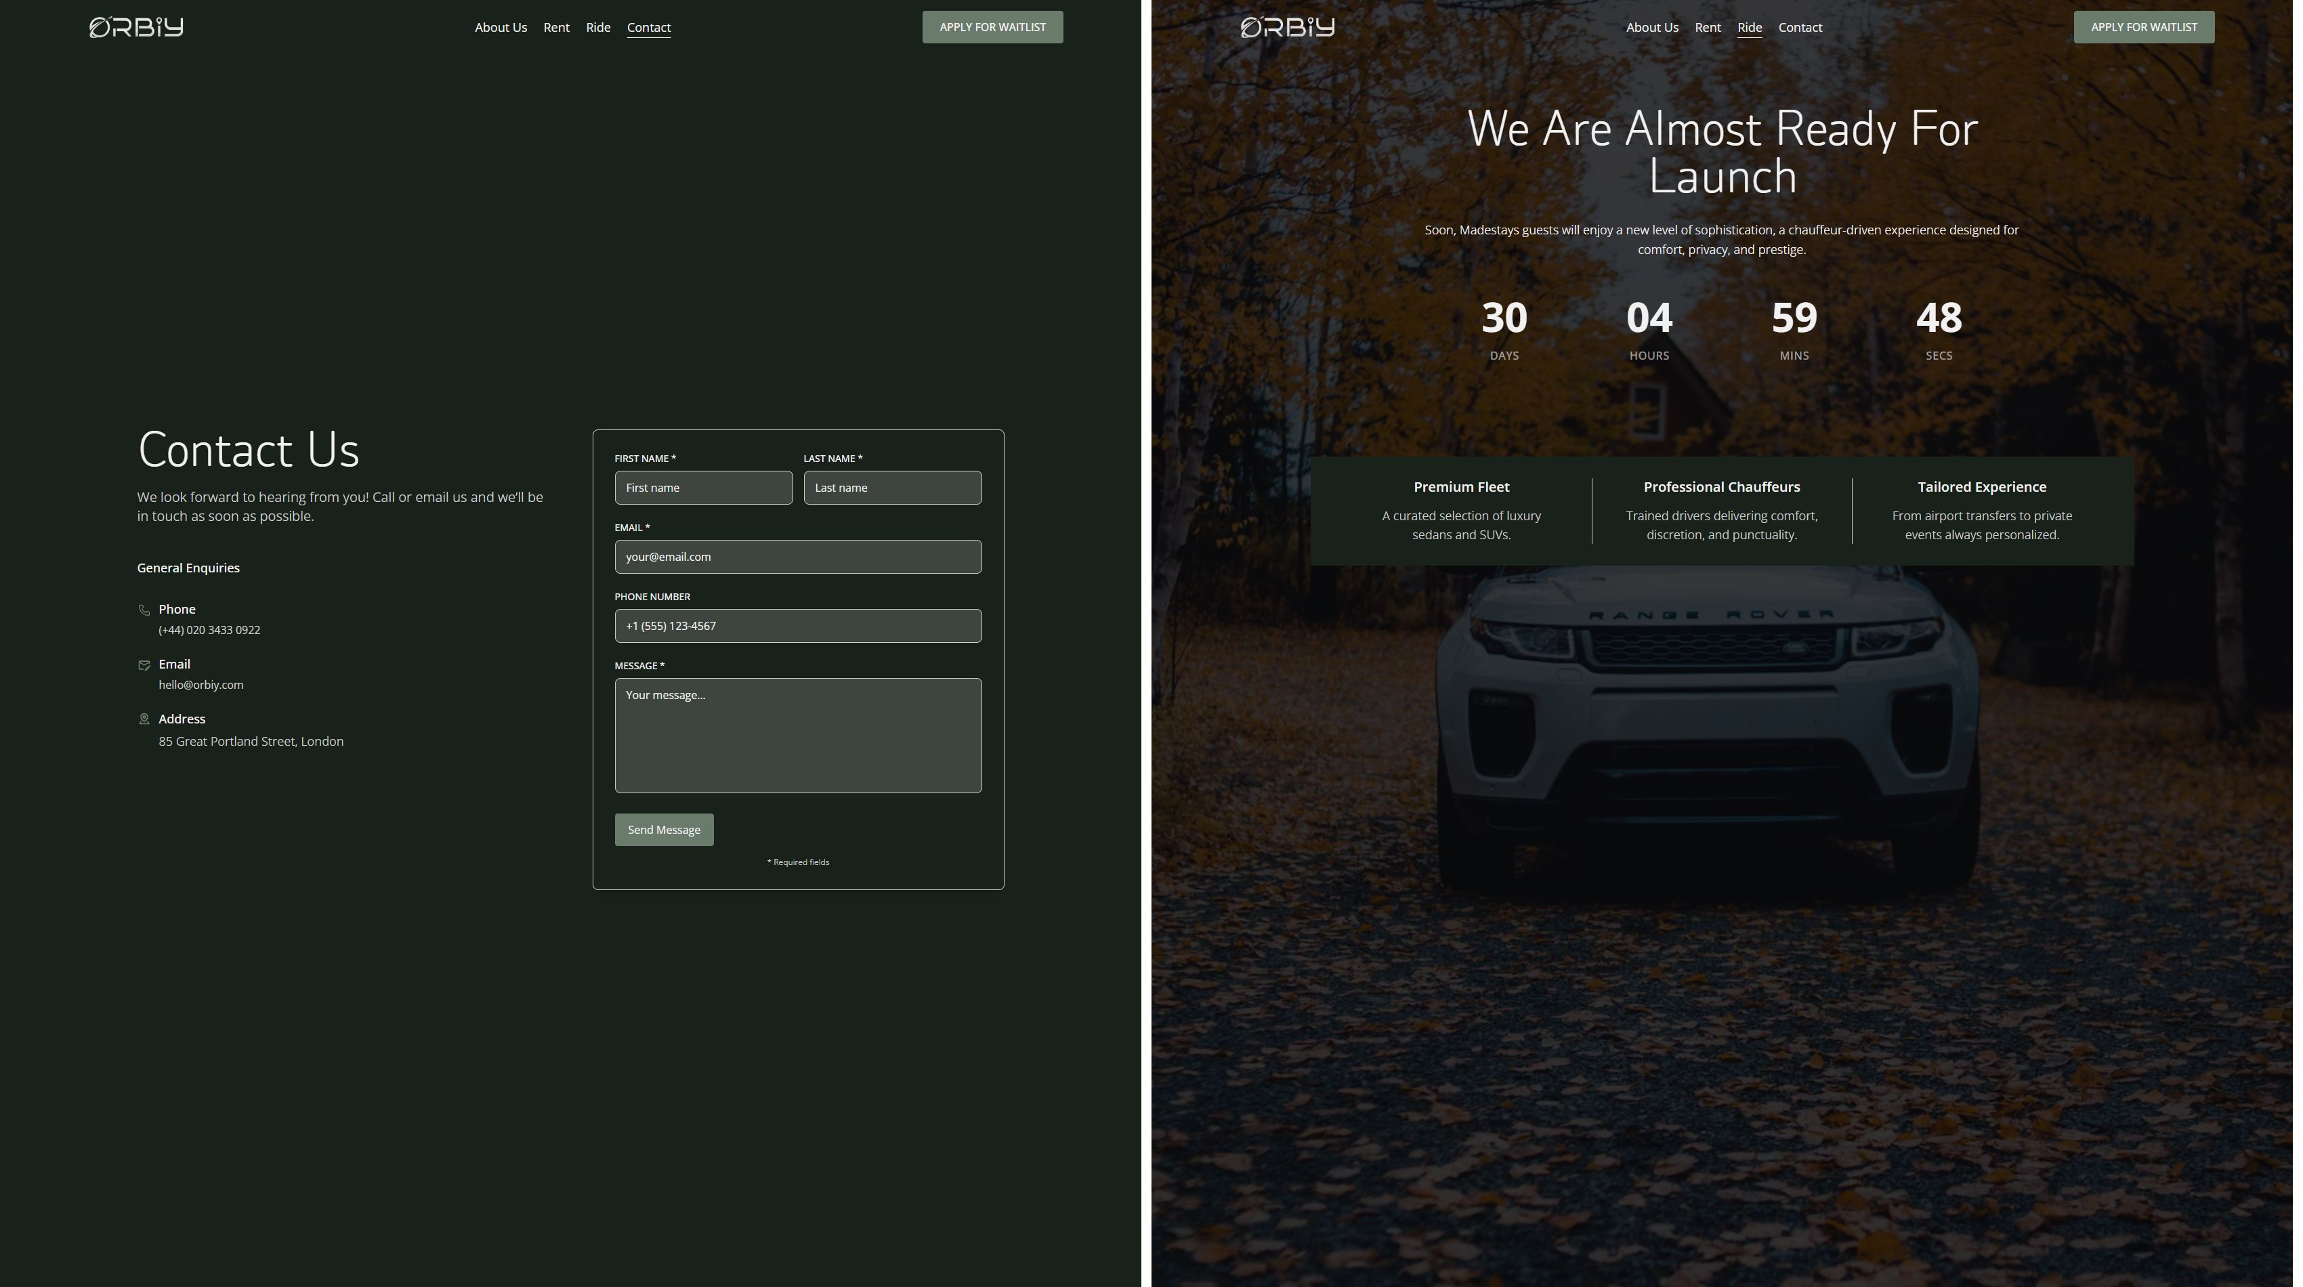Open the About Us page from left navigation
Screen dimensions: 2303x1287
tap(501, 28)
